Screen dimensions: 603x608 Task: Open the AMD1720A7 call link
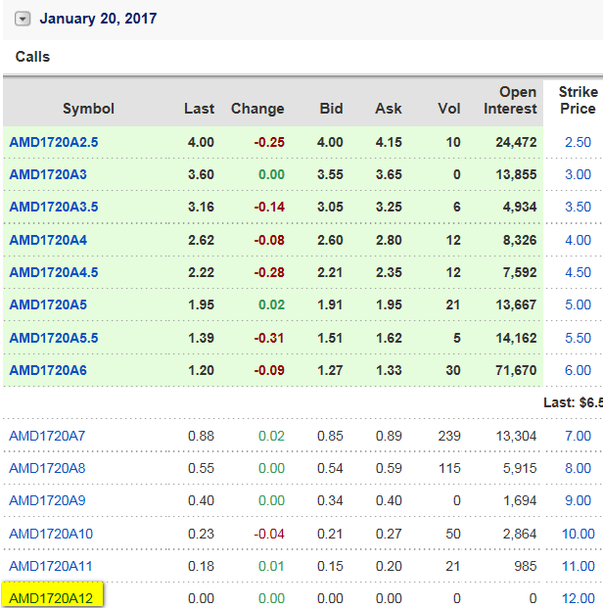tap(48, 435)
